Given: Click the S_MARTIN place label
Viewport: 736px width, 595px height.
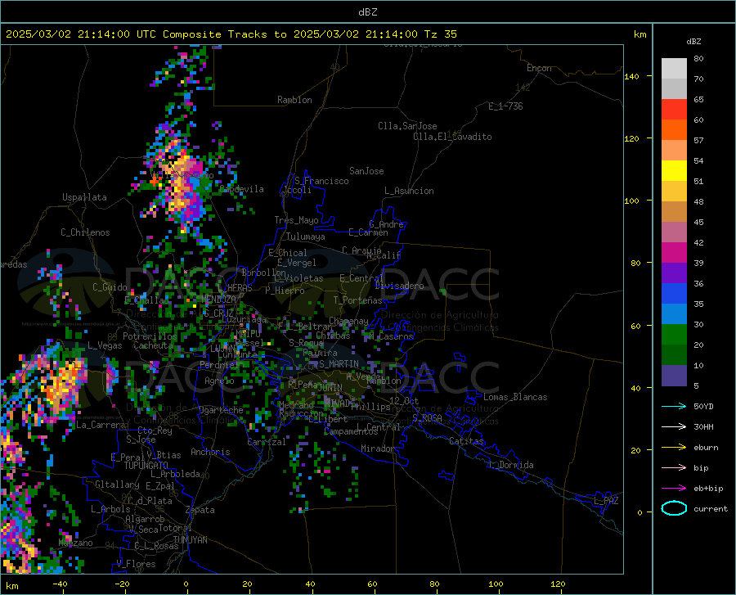Looking at the screenshot, I should pos(339,364).
